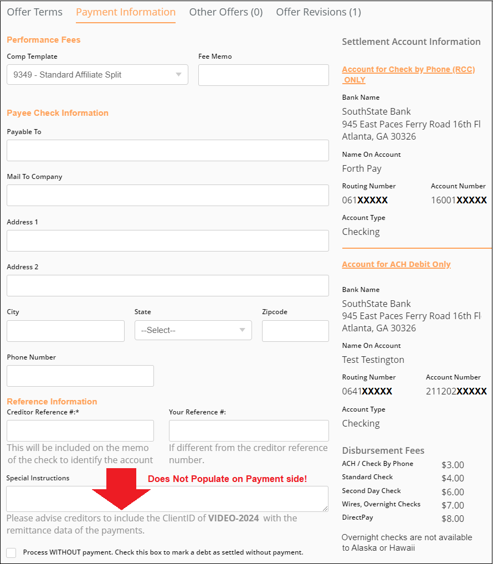Screen dimensions: 493x564
Task: Click the $6.00 Second Day Check fee
Action: (x=453, y=492)
